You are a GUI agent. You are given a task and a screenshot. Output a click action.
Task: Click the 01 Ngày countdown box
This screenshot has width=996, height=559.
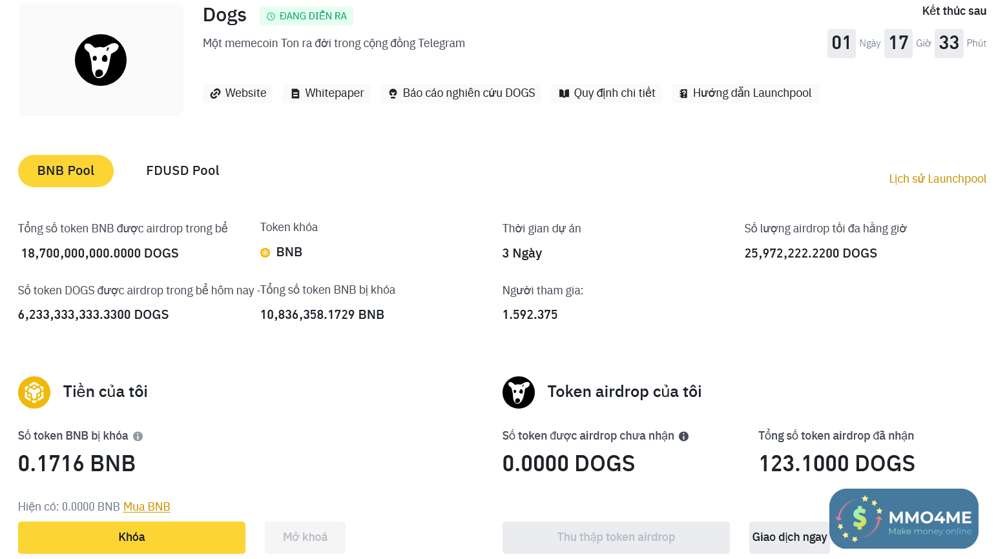pos(842,43)
